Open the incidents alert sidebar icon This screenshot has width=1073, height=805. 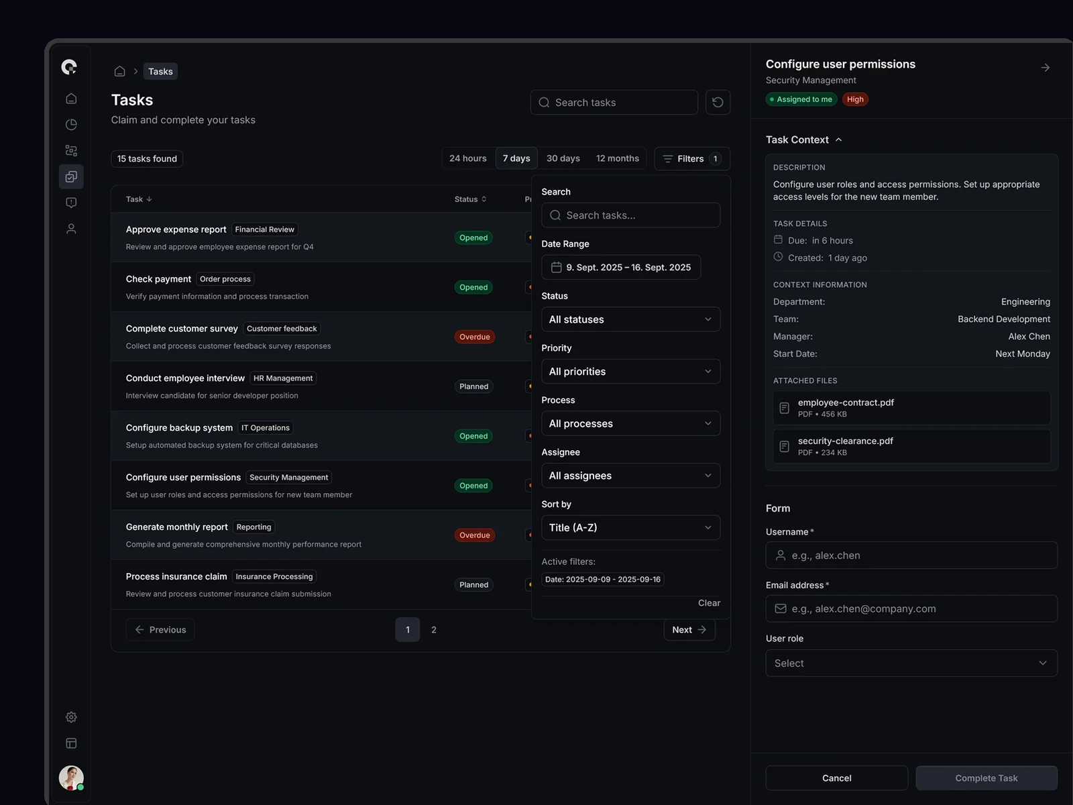pyautogui.click(x=71, y=203)
